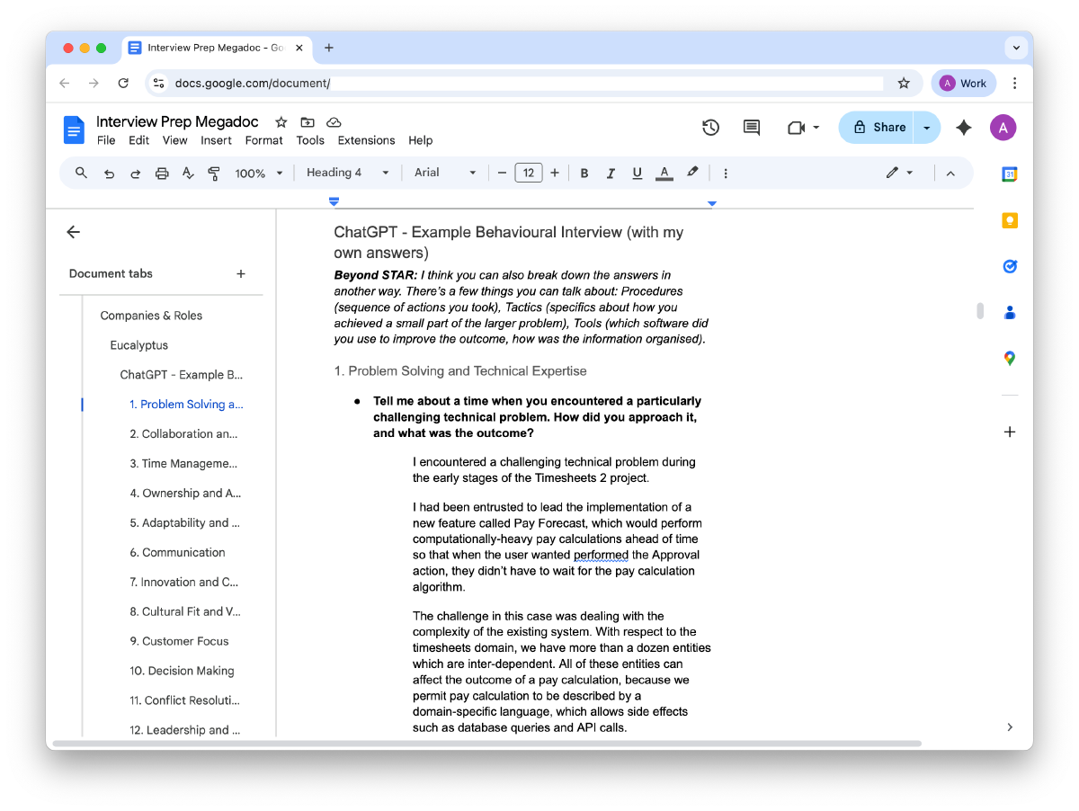The height and width of the screenshot is (811, 1079).
Task: Click the font size input field
Action: 529,173
